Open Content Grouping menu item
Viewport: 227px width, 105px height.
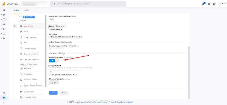tap(32, 37)
